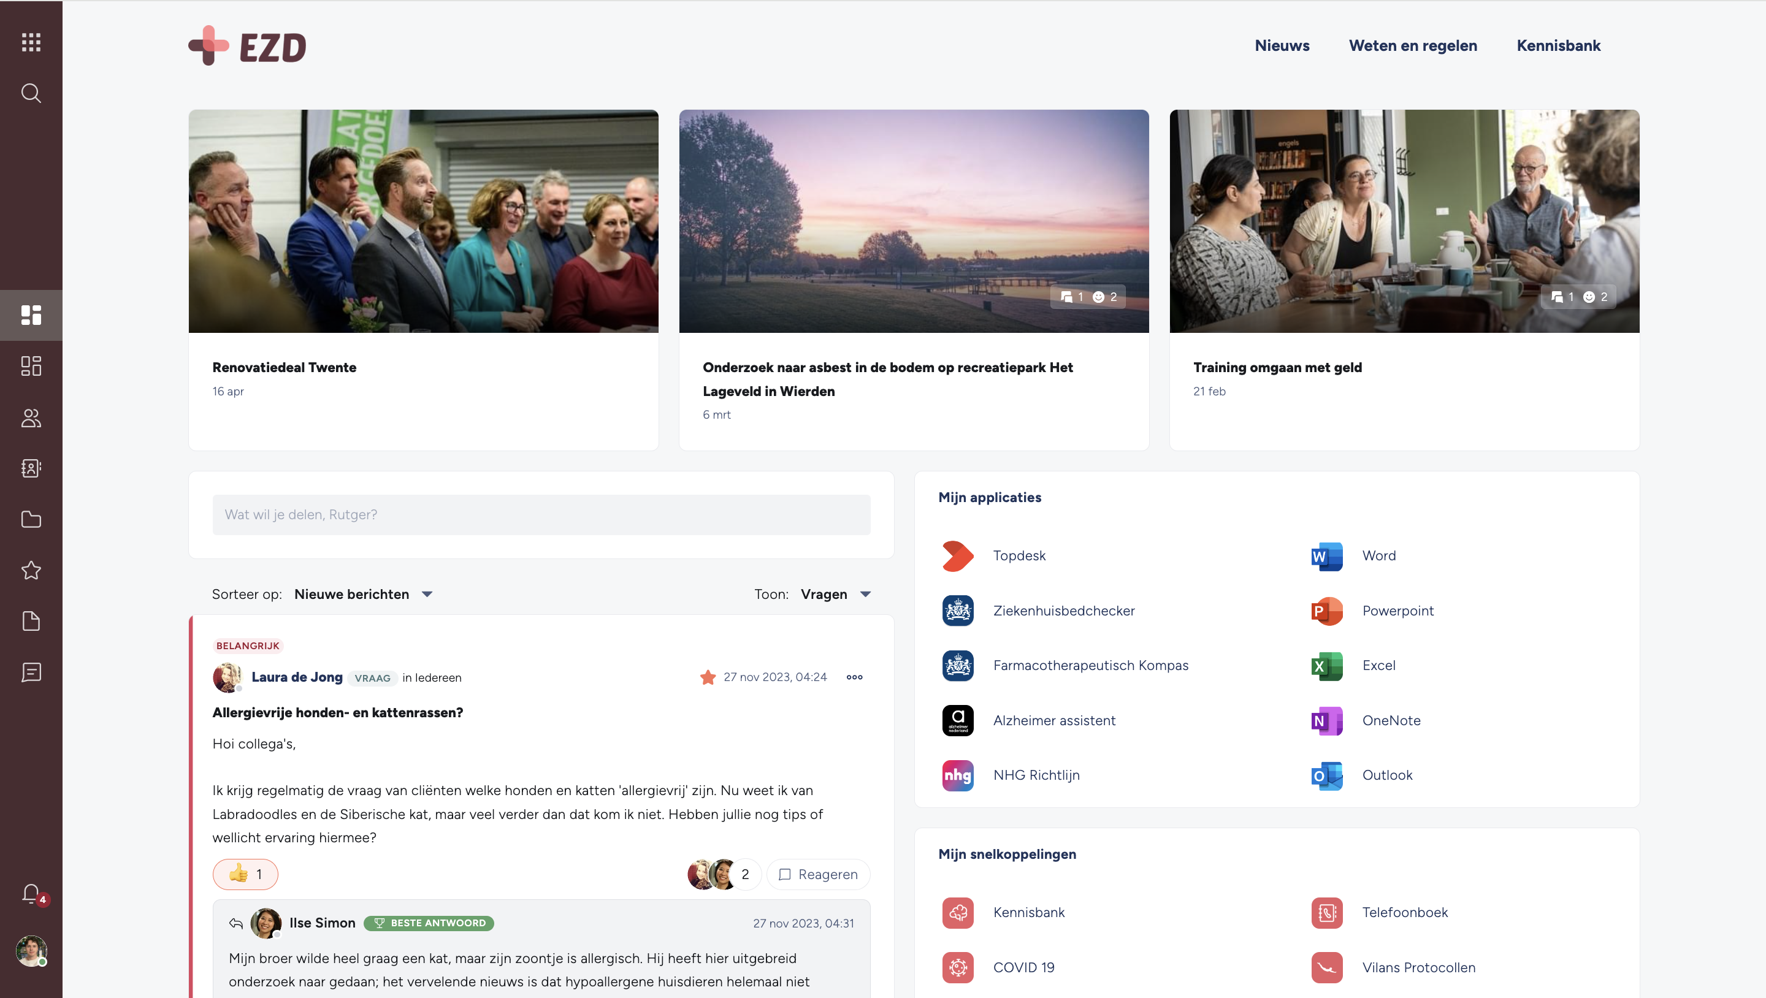Open the Weten en regelen menu
Screen dimensions: 1766x998
[x=1413, y=46]
